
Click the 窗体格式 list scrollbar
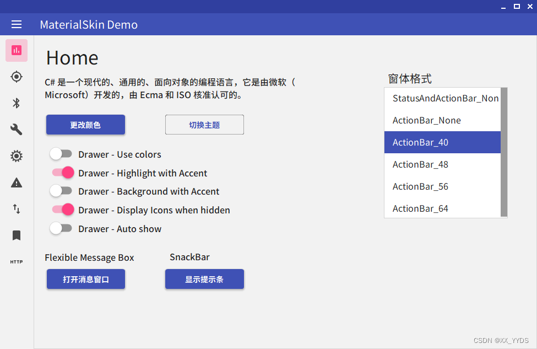pyautogui.click(x=504, y=152)
